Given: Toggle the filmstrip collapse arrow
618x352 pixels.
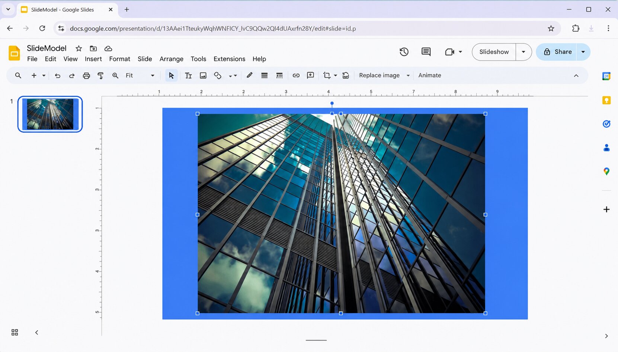Looking at the screenshot, I should pyautogui.click(x=36, y=332).
